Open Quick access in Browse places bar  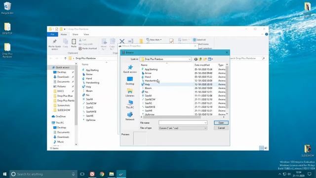point(130,69)
